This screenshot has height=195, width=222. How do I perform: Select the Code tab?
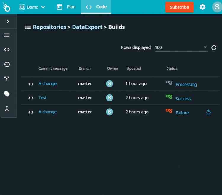point(96,7)
